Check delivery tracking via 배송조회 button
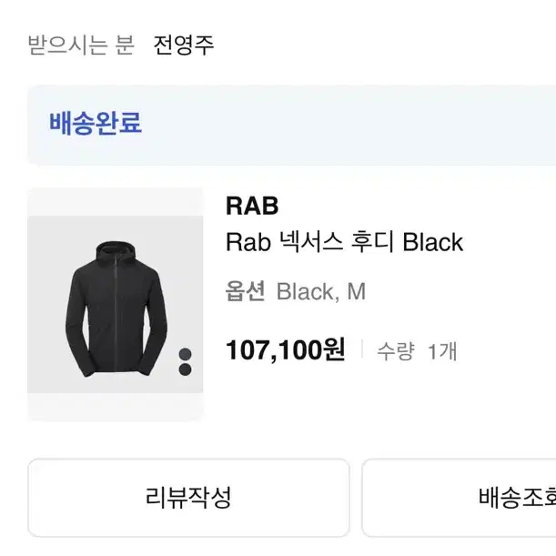Image resolution: width=556 pixels, height=556 pixels. point(459,498)
